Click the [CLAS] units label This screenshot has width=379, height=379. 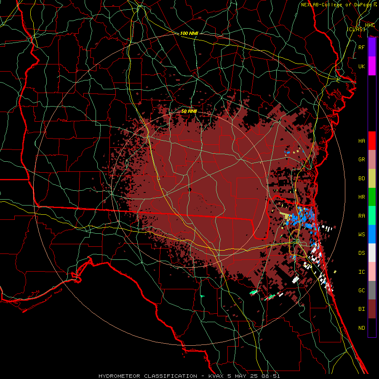pos(356,29)
